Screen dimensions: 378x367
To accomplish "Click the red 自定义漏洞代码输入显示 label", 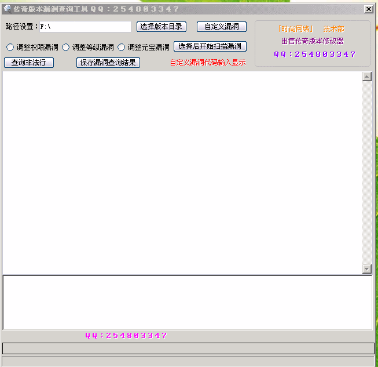I will click(x=207, y=63).
